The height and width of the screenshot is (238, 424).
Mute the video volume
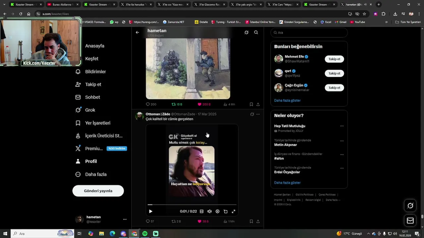(210, 211)
